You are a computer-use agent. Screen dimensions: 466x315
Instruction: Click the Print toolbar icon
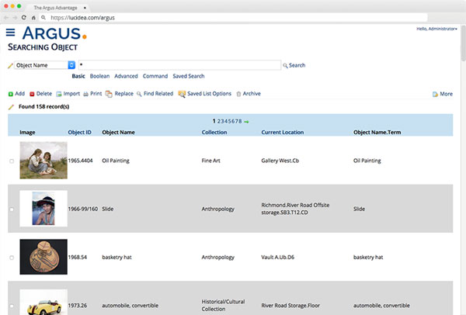pyautogui.click(x=86, y=94)
